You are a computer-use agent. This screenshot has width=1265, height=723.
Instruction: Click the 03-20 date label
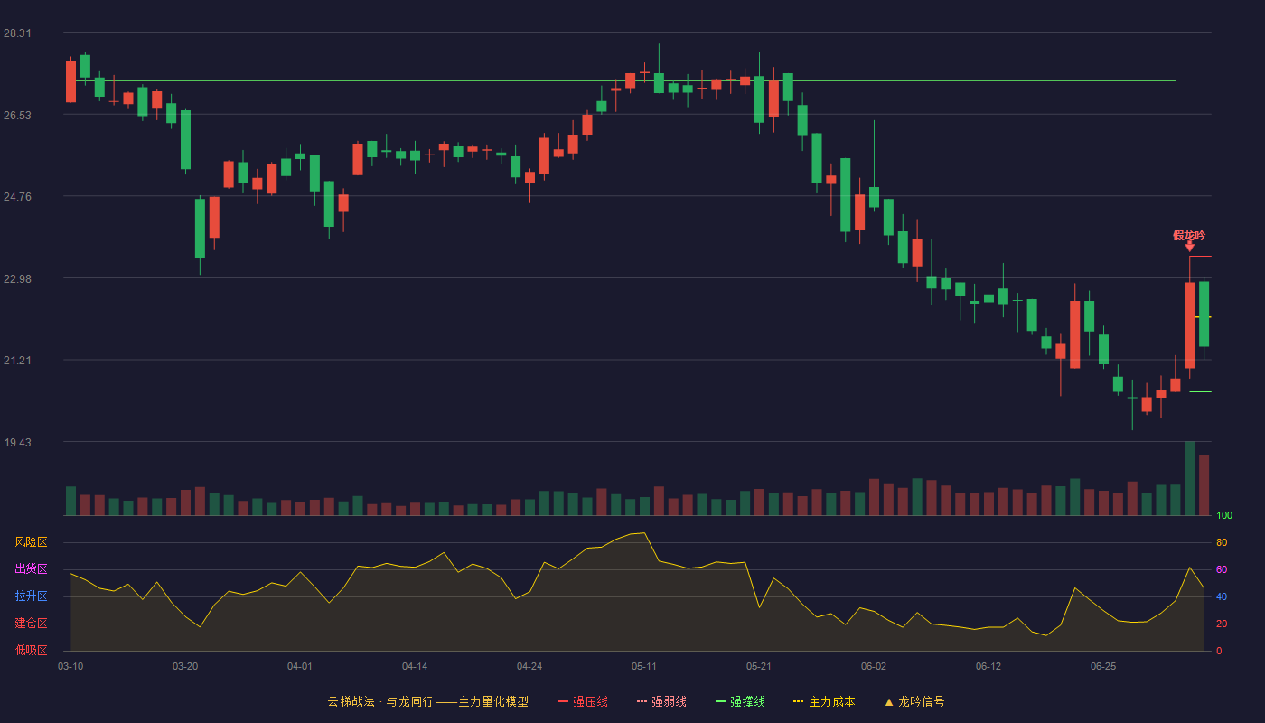[185, 666]
